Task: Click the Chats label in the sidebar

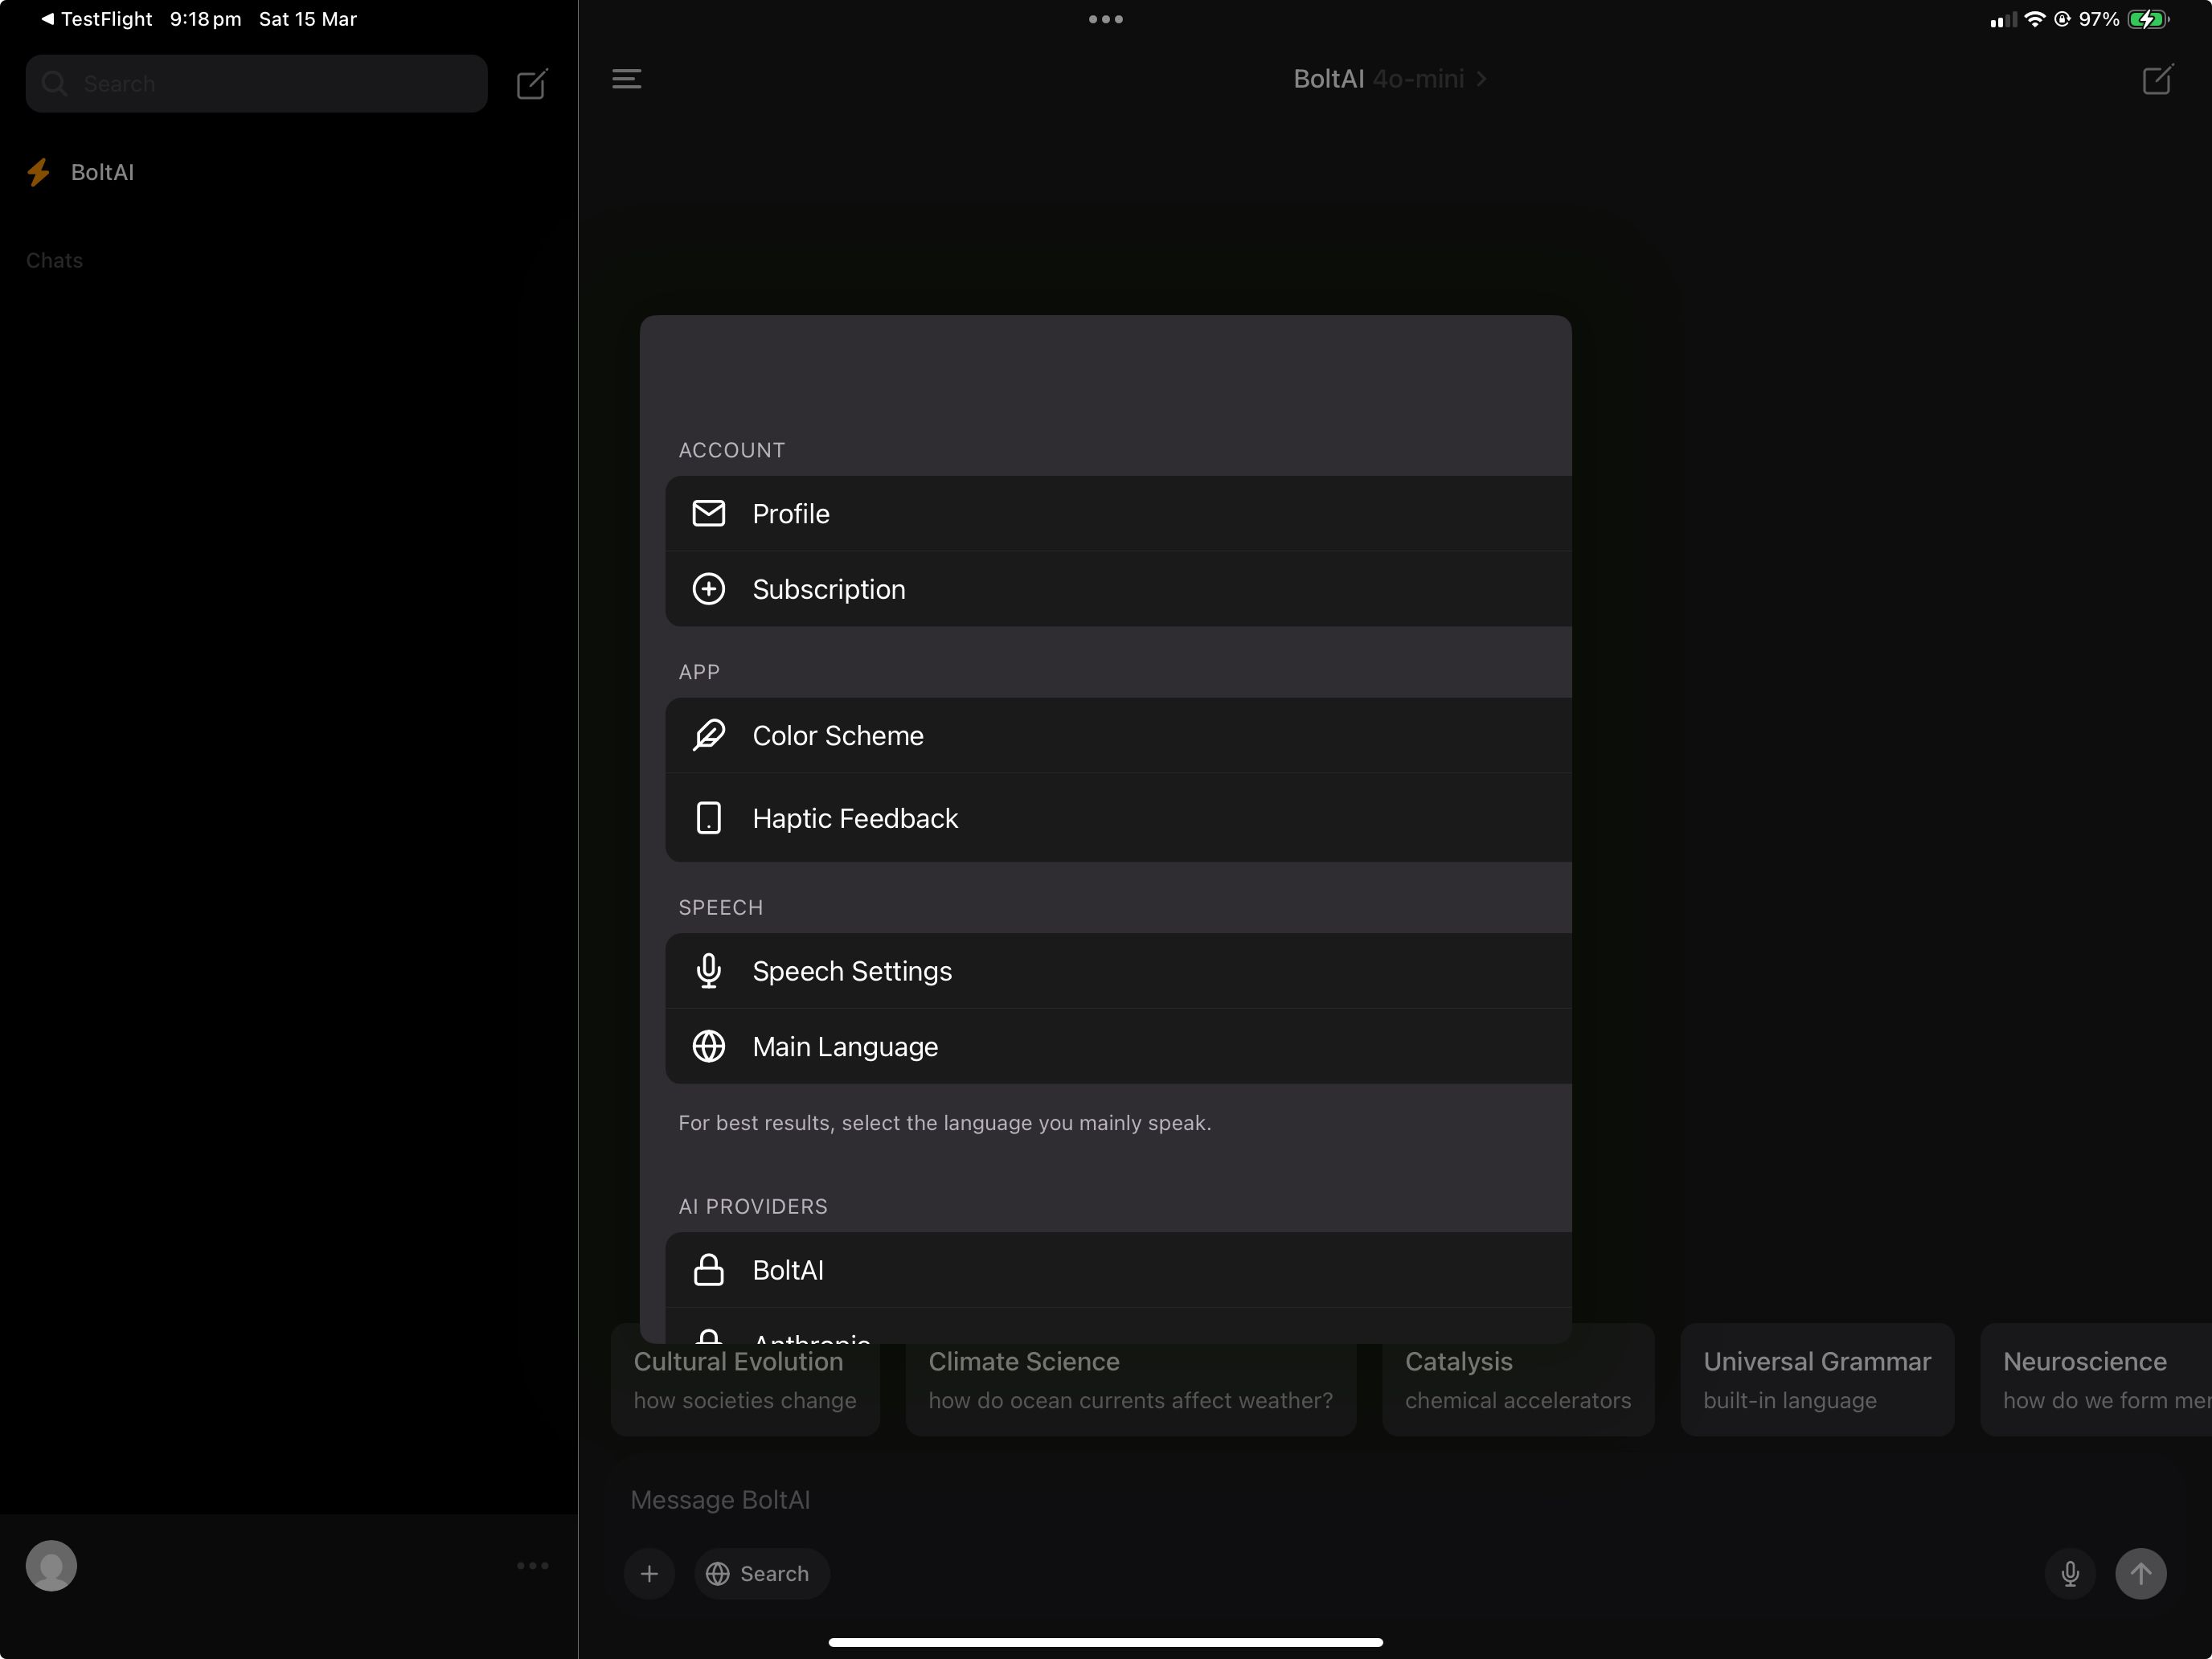Action: (x=55, y=261)
